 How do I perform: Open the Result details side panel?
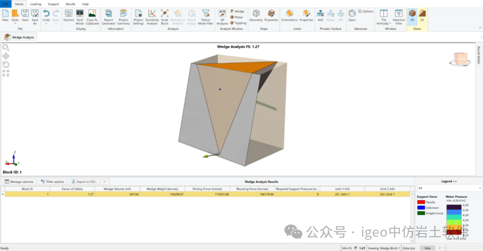click(x=479, y=55)
